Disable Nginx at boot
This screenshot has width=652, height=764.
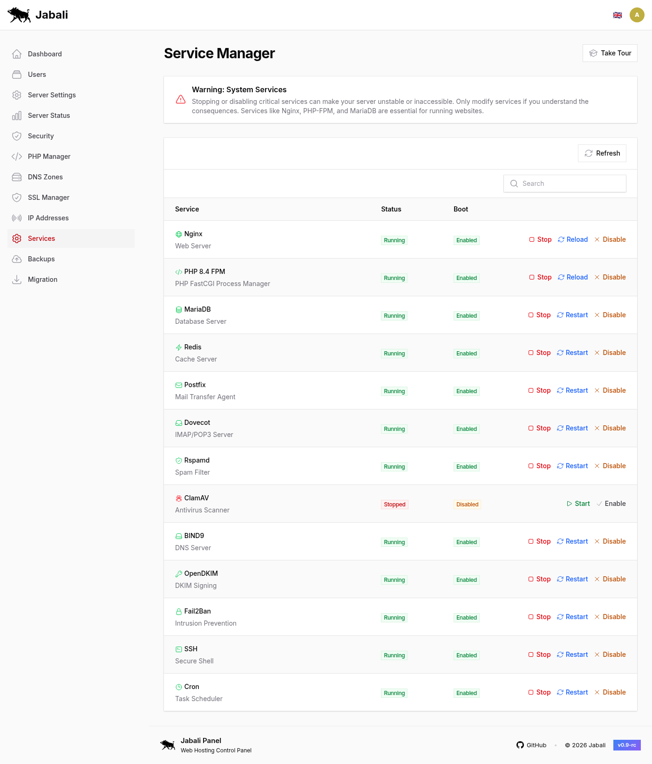point(610,239)
